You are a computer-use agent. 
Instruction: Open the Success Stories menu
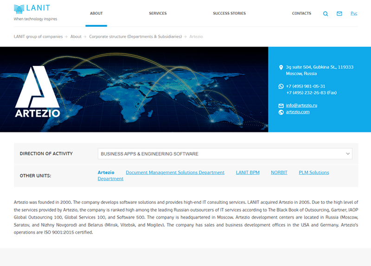click(229, 13)
